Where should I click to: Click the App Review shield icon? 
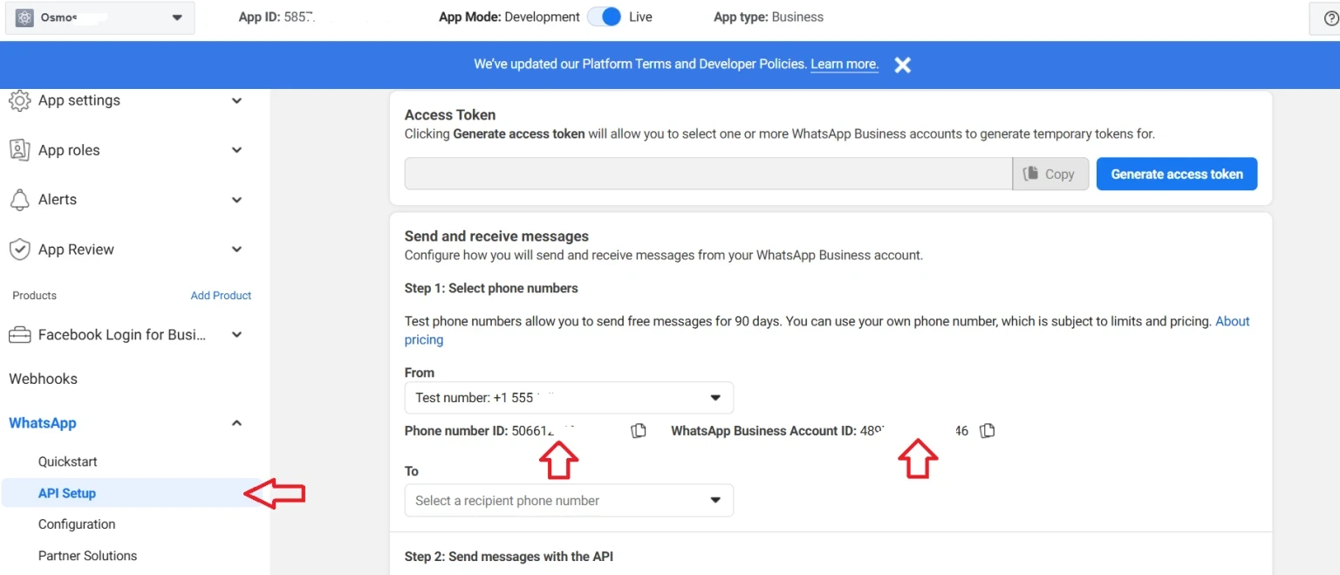coord(19,250)
